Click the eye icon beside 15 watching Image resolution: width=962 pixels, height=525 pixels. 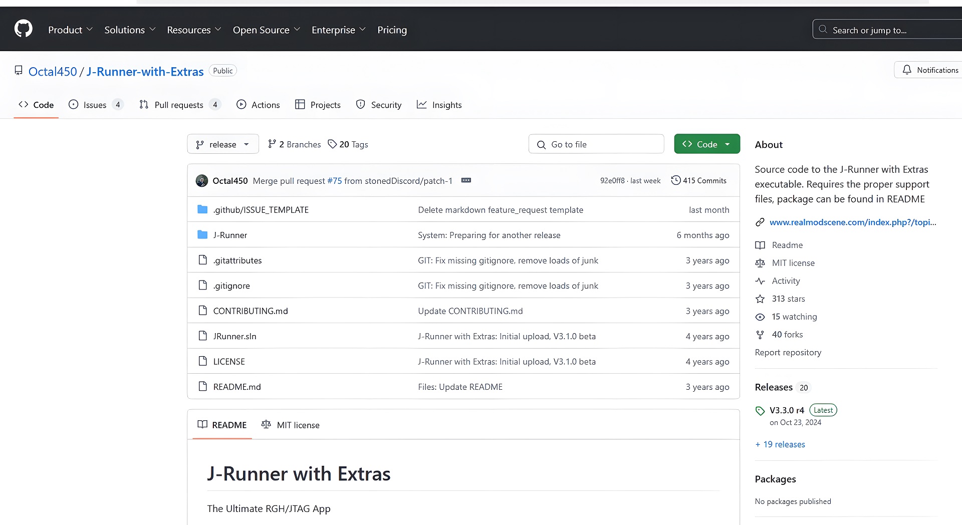click(x=760, y=317)
